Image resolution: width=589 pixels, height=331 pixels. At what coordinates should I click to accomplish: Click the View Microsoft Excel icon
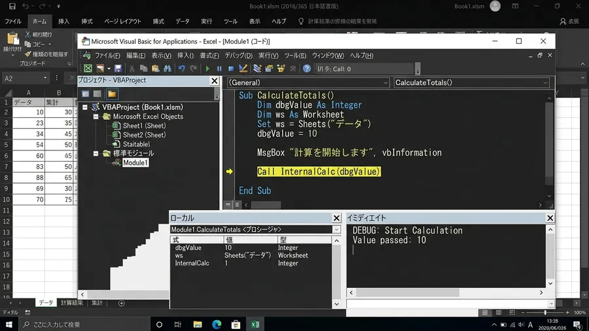tap(88, 68)
